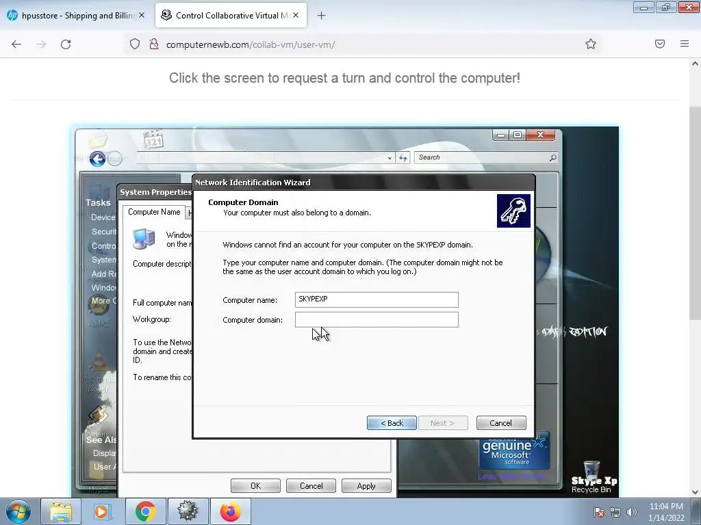Click the VM explorer back arrow button
Viewport: 701px width, 525px height.
97,159
